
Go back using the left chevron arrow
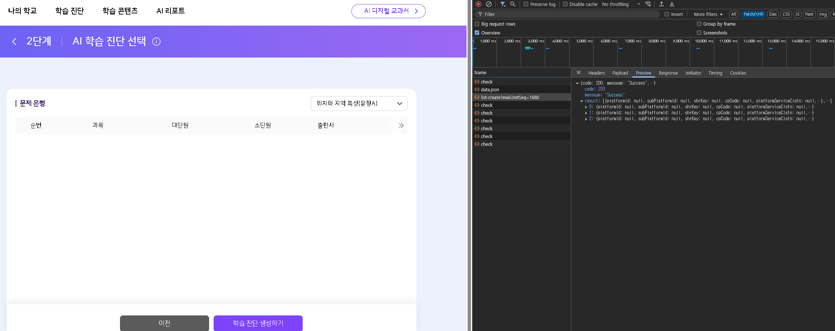tap(14, 42)
